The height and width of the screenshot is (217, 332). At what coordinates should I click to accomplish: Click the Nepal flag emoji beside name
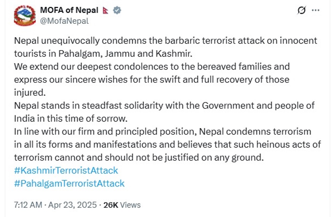105,10
